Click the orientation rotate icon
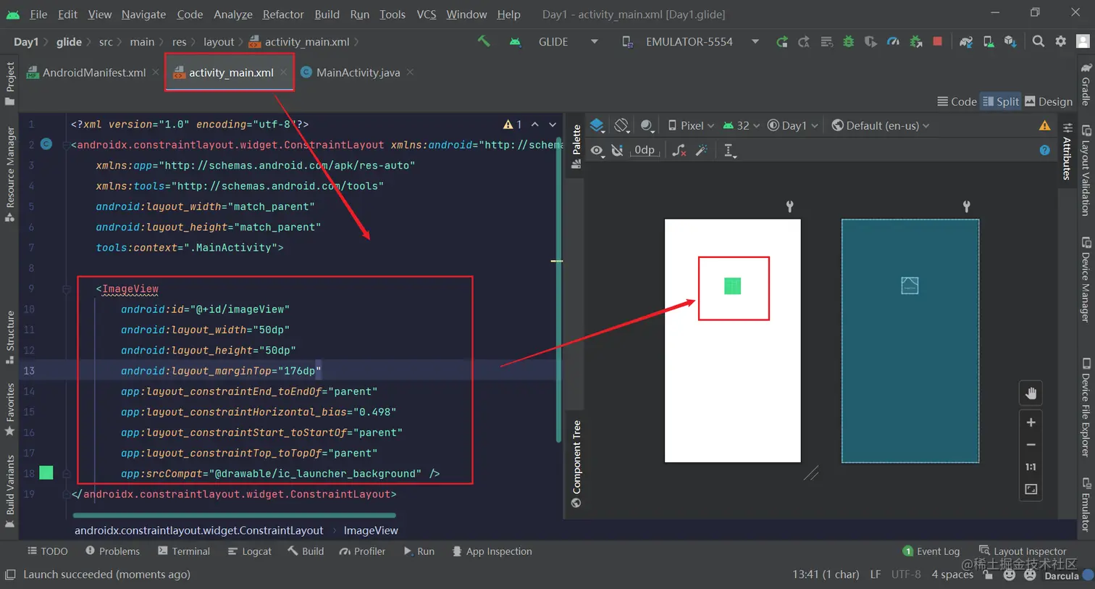 pos(621,125)
